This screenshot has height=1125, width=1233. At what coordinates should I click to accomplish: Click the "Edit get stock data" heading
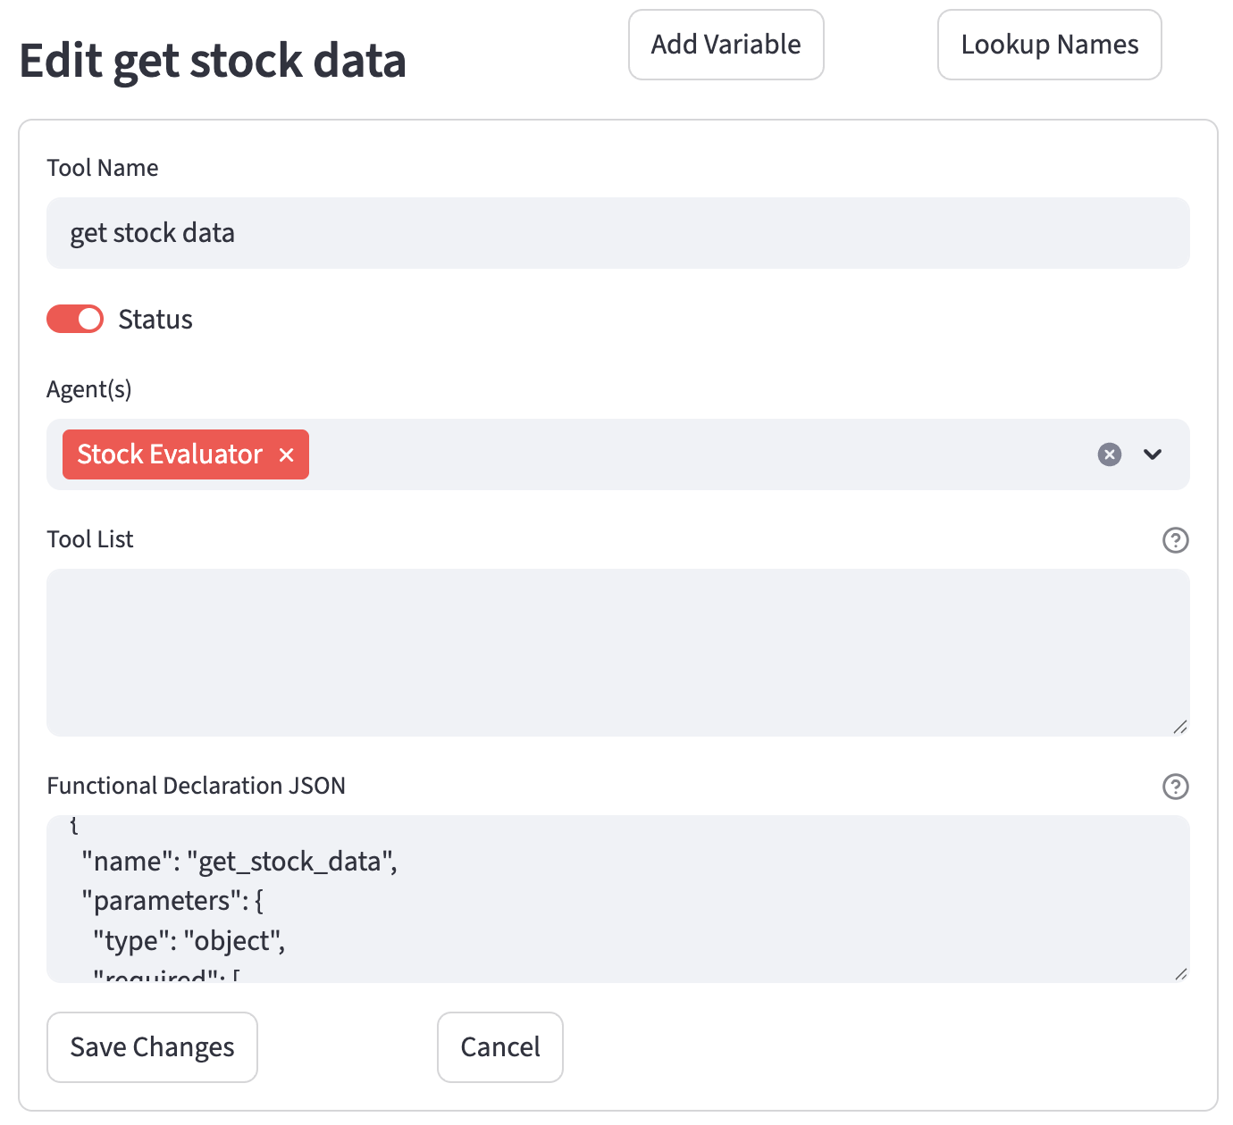coord(213,61)
